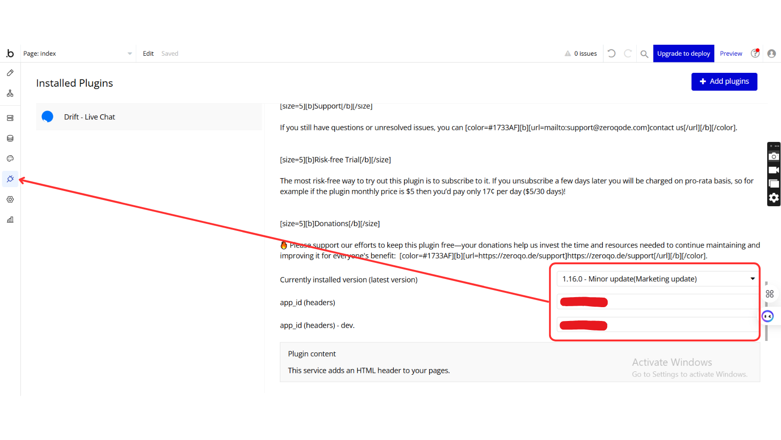781x440 pixels.
Task: Open the Plugins tab plug icon
Action: coord(10,179)
